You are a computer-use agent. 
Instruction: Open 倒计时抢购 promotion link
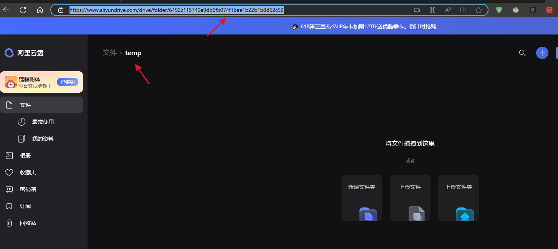[423, 26]
